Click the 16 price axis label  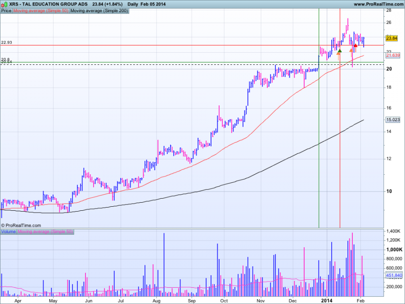389,108
